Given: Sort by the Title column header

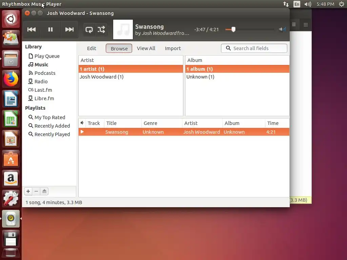Looking at the screenshot, I should [x=123, y=123].
